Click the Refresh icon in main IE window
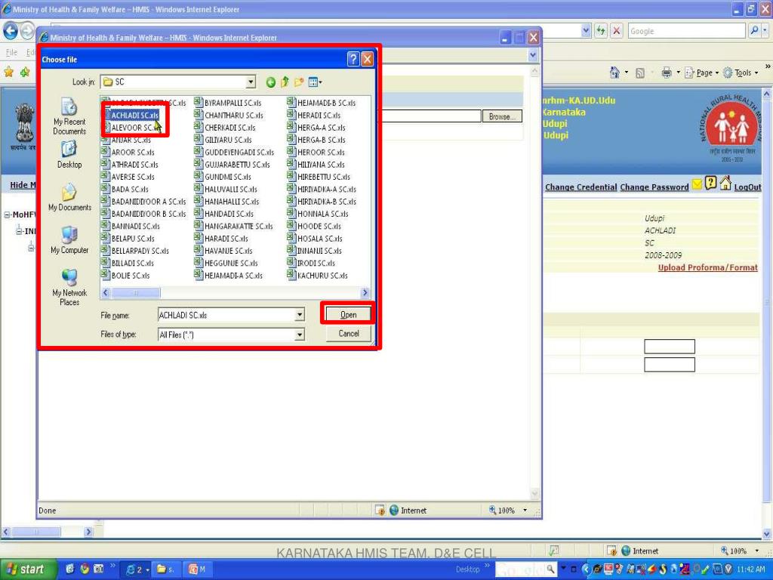Screen dimensions: 773x580 coord(600,31)
